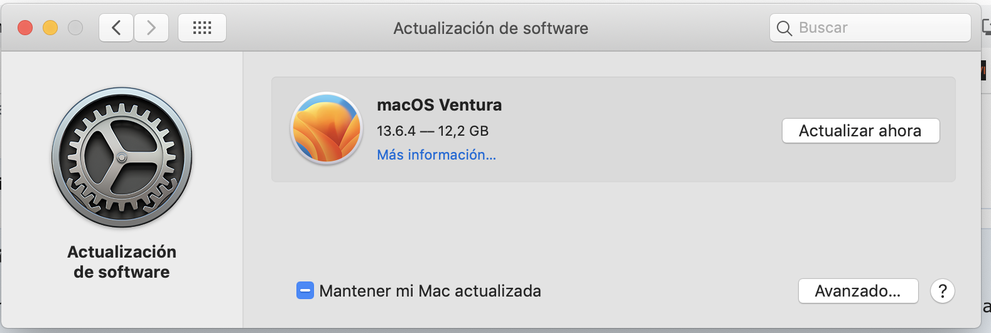Image resolution: width=991 pixels, height=333 pixels.
Task: Click the window title Actualización de software
Action: (491, 28)
